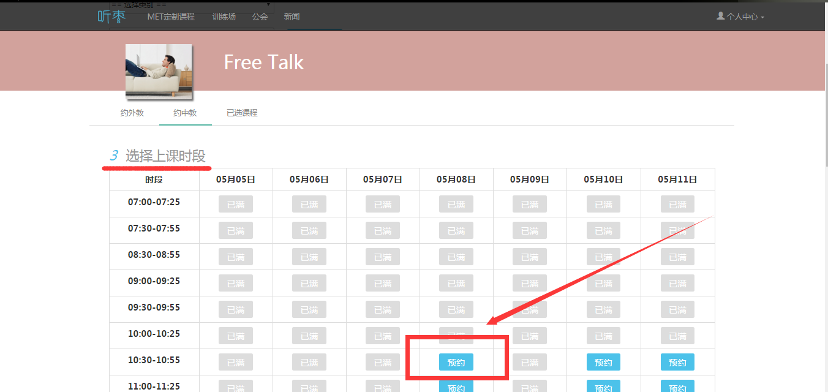Switch to the 约外教 tab
Viewport: 828px width, 392px height.
click(132, 113)
